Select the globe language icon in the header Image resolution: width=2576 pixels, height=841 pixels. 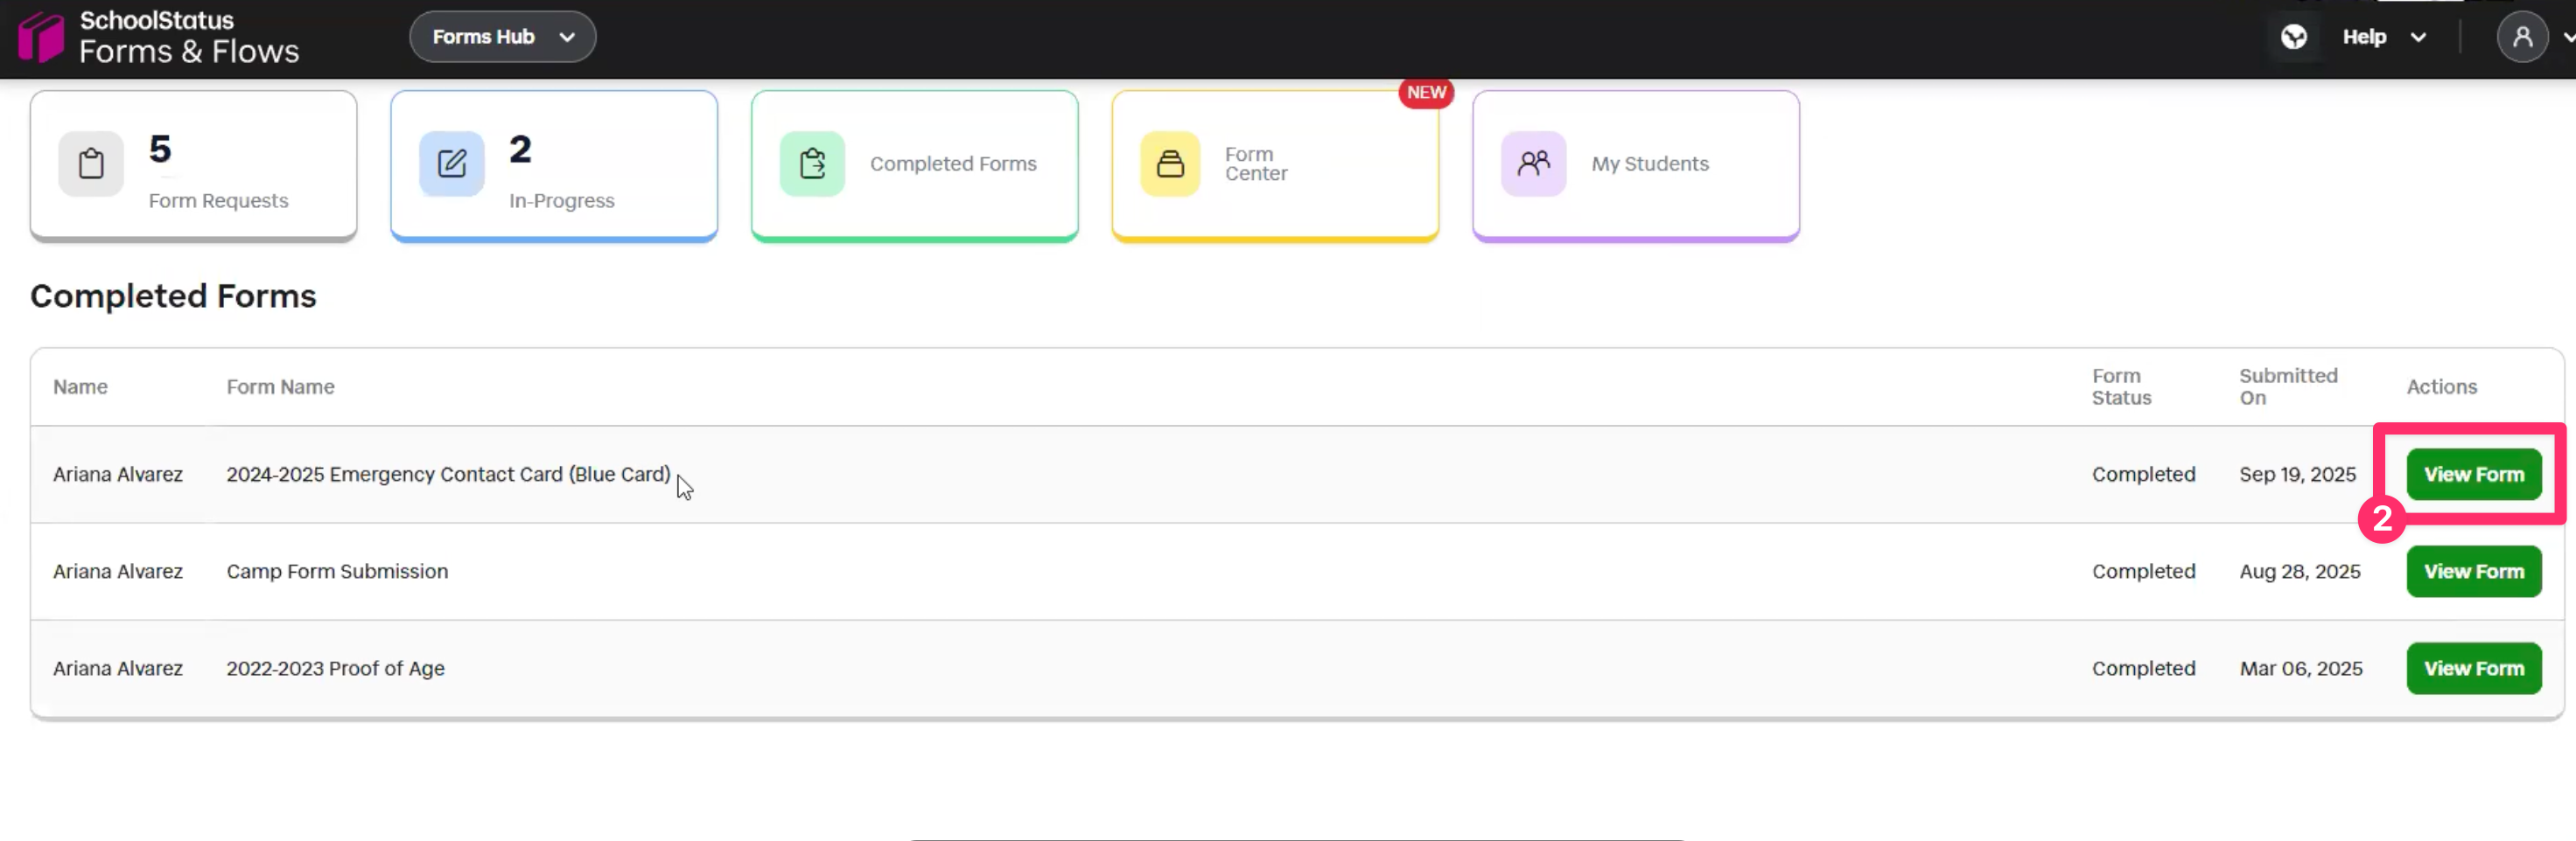click(2294, 36)
